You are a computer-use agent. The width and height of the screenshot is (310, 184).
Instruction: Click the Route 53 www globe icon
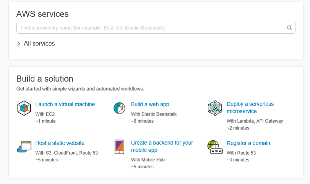coord(215,147)
